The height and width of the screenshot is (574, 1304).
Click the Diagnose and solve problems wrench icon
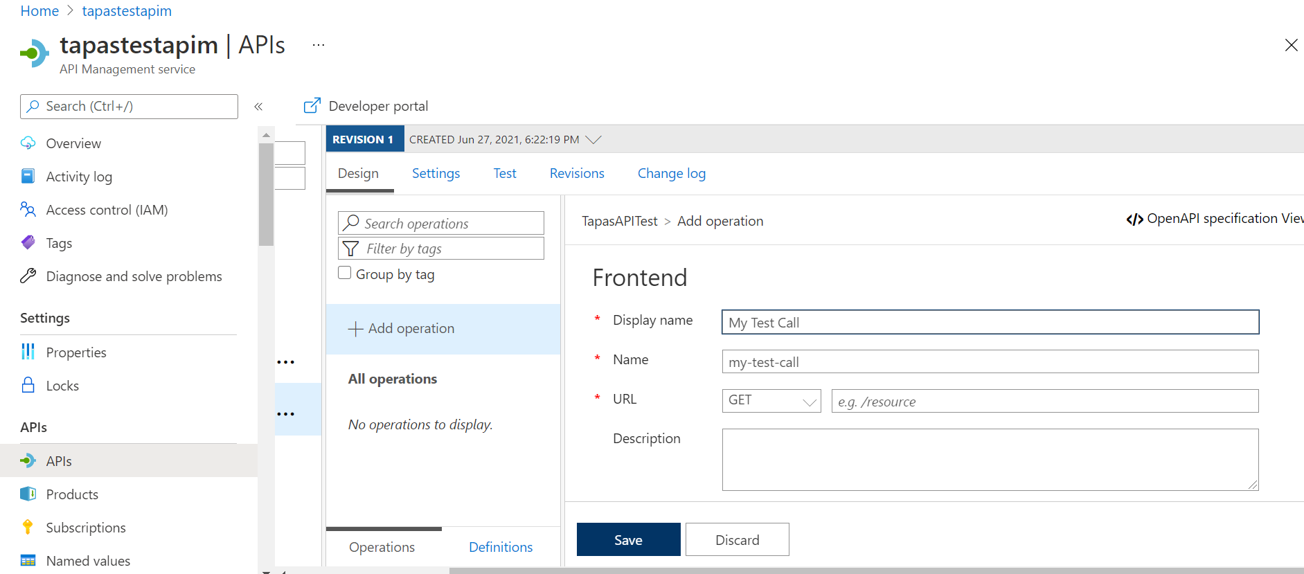coord(28,276)
